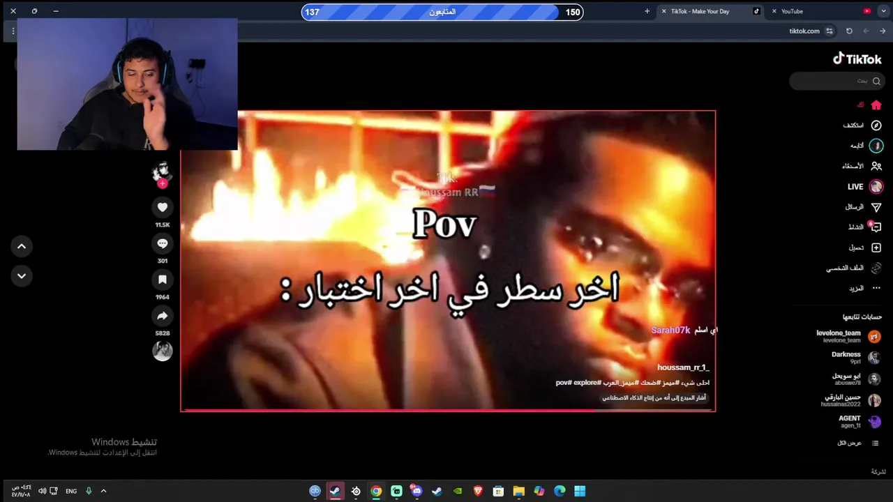
Task: Open Upload with the plus-square icon
Action: (x=876, y=248)
